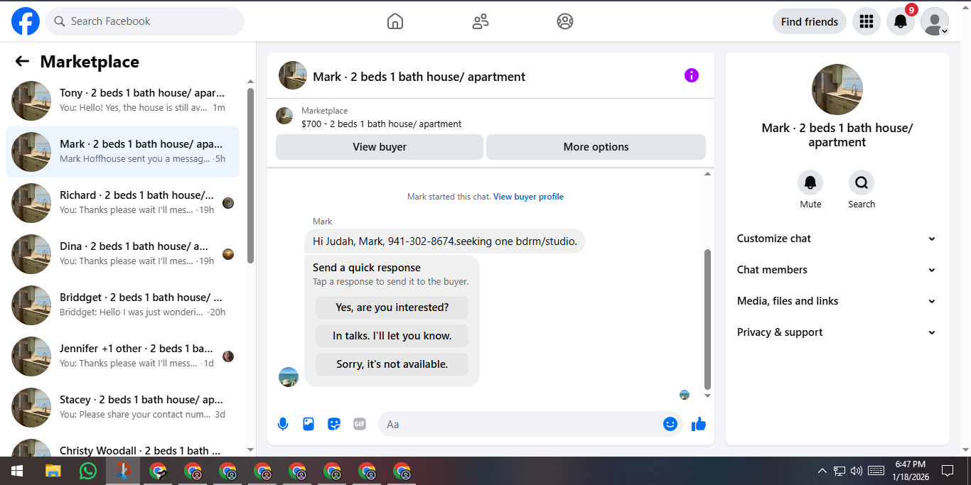Mute this chat using the bell icon
971x485 pixels.
(810, 183)
